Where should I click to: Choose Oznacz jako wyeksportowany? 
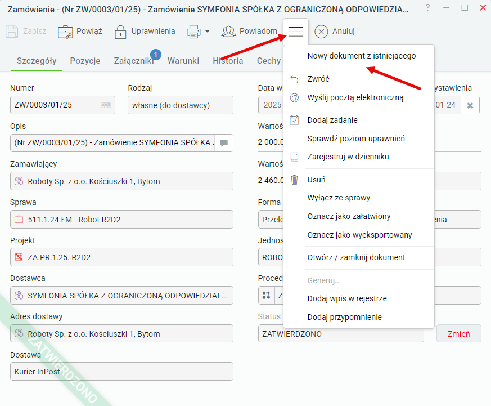pos(358,235)
